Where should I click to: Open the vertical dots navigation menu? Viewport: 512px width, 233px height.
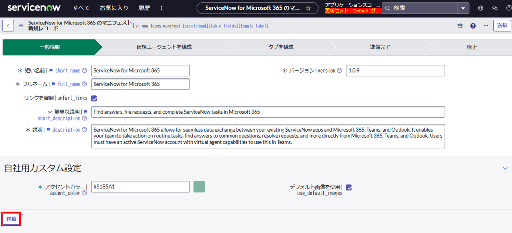pyautogui.click(x=161, y=8)
